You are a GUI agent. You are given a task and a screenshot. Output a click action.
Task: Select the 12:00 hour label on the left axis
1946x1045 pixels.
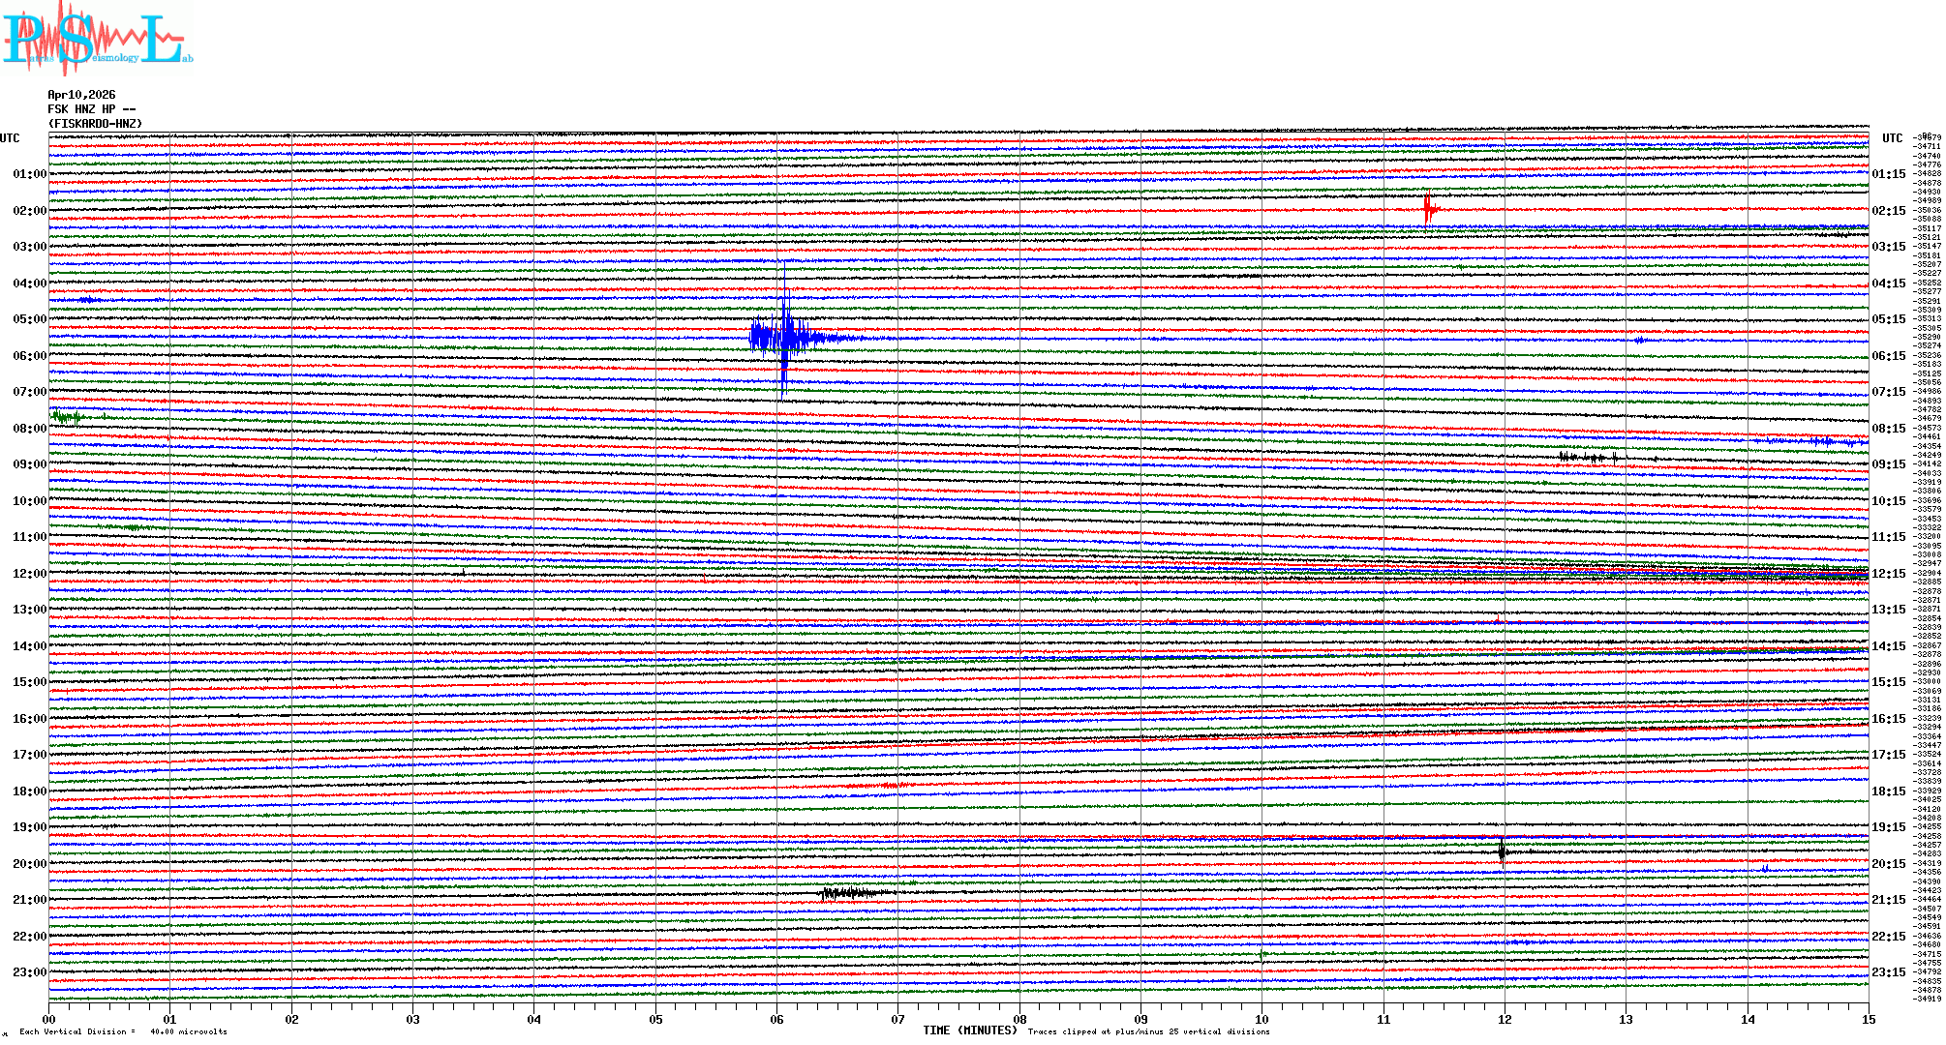[29, 574]
